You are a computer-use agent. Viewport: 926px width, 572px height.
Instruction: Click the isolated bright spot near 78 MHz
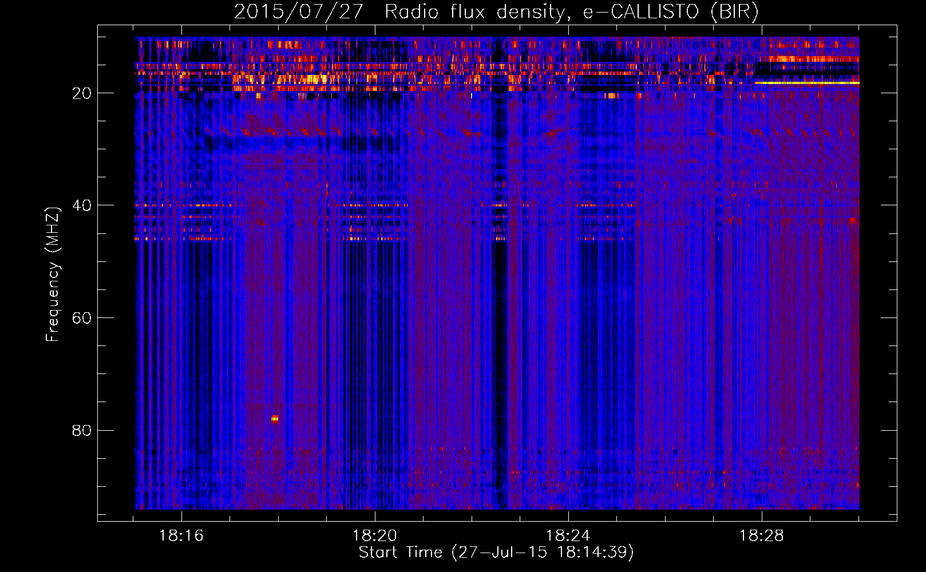click(x=275, y=419)
